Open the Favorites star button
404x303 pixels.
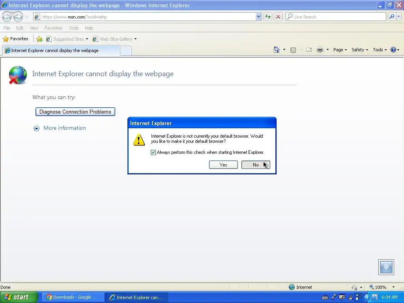(x=16, y=39)
